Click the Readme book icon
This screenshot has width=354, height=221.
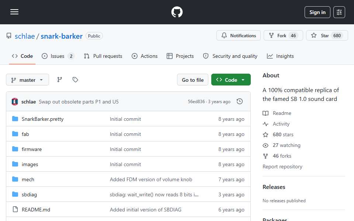coord(265,113)
